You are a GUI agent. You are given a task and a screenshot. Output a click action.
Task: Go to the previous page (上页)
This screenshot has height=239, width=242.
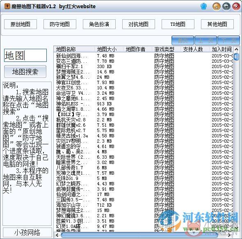[206, 41]
